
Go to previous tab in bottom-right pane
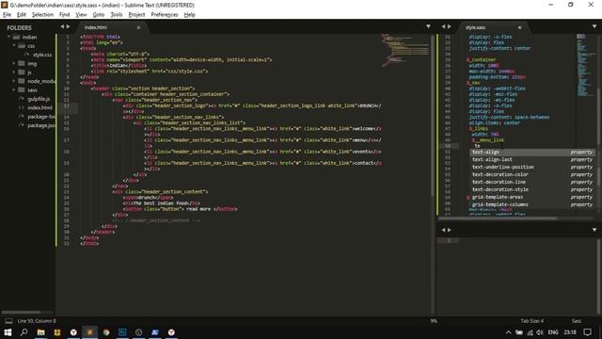[443, 230]
